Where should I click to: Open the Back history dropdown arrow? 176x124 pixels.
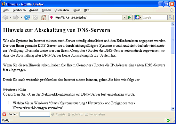click(x=11, y=18)
